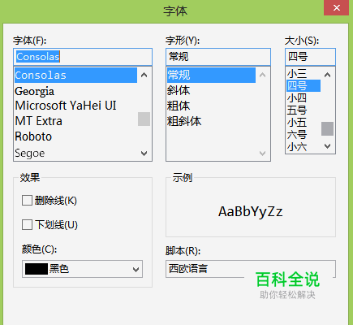The width and height of the screenshot is (353, 325).
Task: Open the 脚本 script combo box 西欧语言
Action: pyautogui.click(x=251, y=269)
